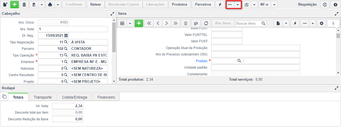The image size is (341, 127).
Task: Open the dropdown beside the Itens grid icon
Action: click(x=130, y=23)
